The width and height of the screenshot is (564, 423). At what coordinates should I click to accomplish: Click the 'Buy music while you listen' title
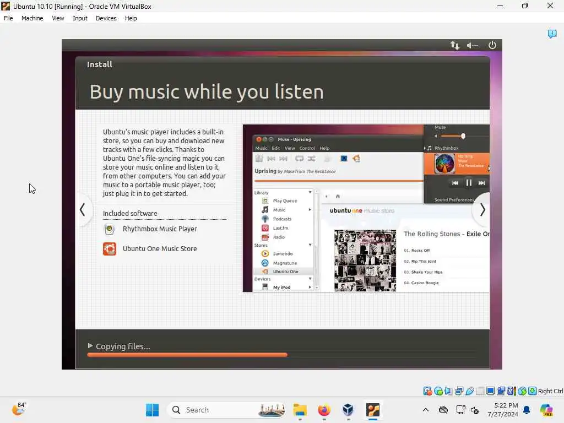coord(207,92)
